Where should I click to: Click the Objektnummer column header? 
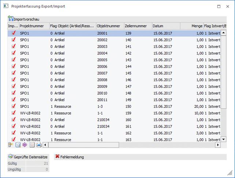(x=110, y=26)
